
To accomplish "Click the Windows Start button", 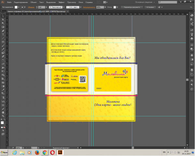I will pyautogui.click(x=4, y=152).
